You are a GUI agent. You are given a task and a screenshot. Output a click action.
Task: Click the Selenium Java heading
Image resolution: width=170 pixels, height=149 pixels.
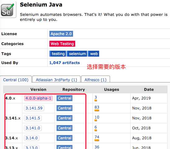[41, 5]
